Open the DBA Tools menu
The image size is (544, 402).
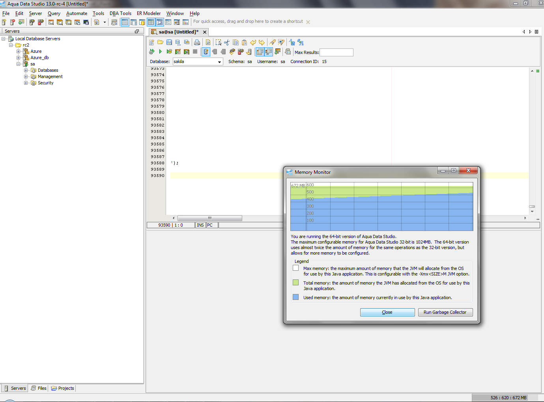pos(120,13)
